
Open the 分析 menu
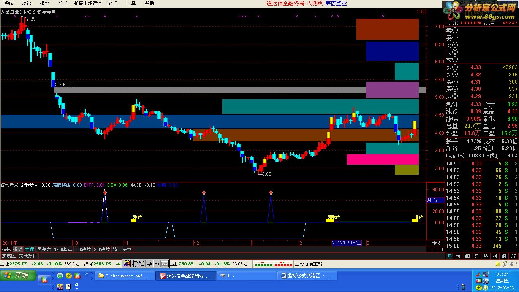pyautogui.click(x=63, y=3)
